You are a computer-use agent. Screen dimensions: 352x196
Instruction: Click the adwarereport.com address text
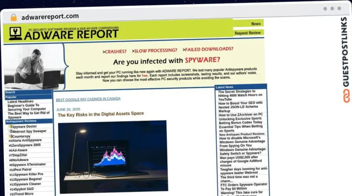coord(50,16)
